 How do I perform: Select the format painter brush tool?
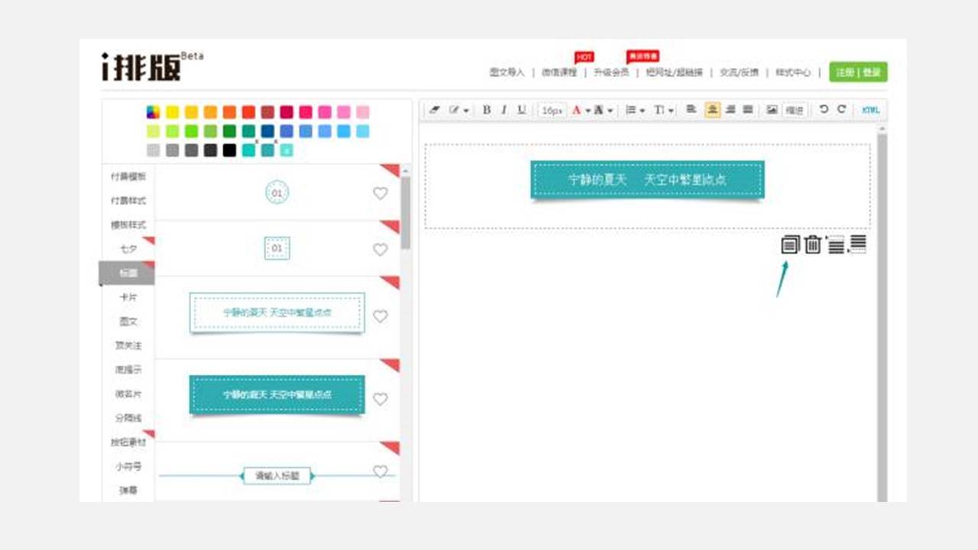pos(454,110)
